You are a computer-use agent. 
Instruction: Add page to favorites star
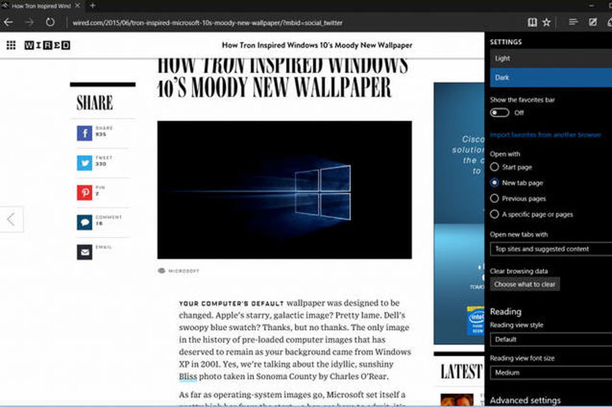(547, 22)
